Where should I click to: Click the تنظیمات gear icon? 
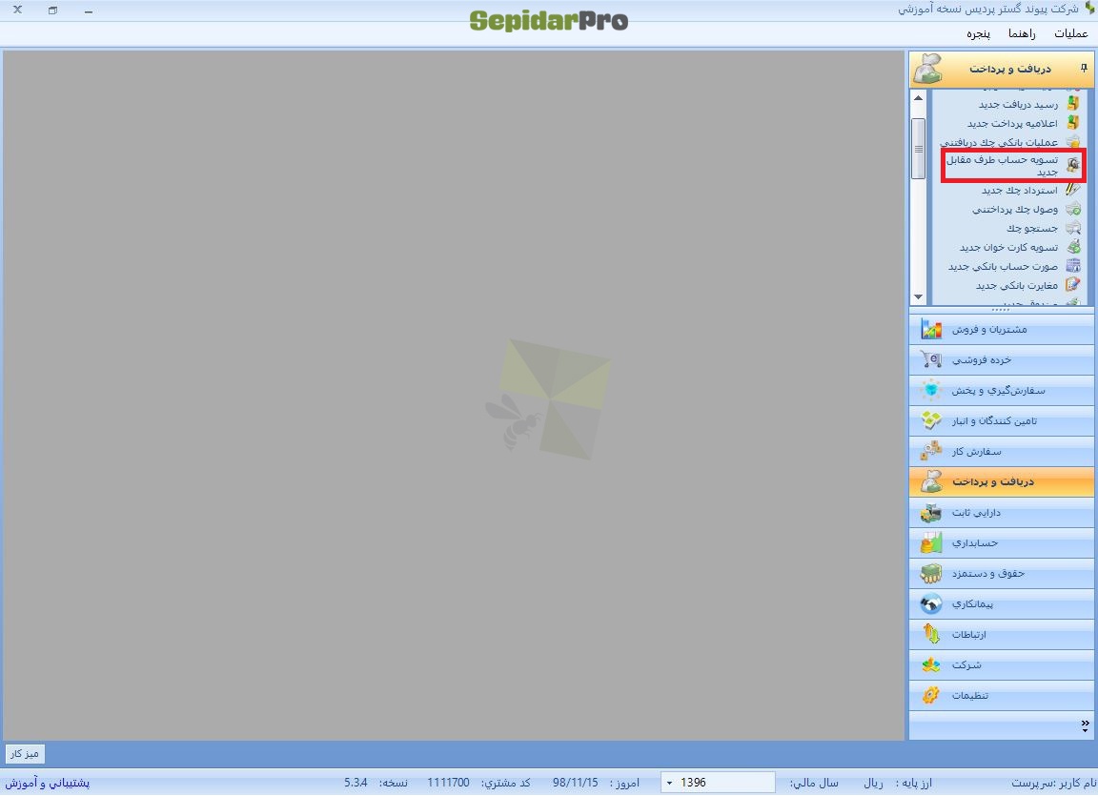click(x=930, y=695)
